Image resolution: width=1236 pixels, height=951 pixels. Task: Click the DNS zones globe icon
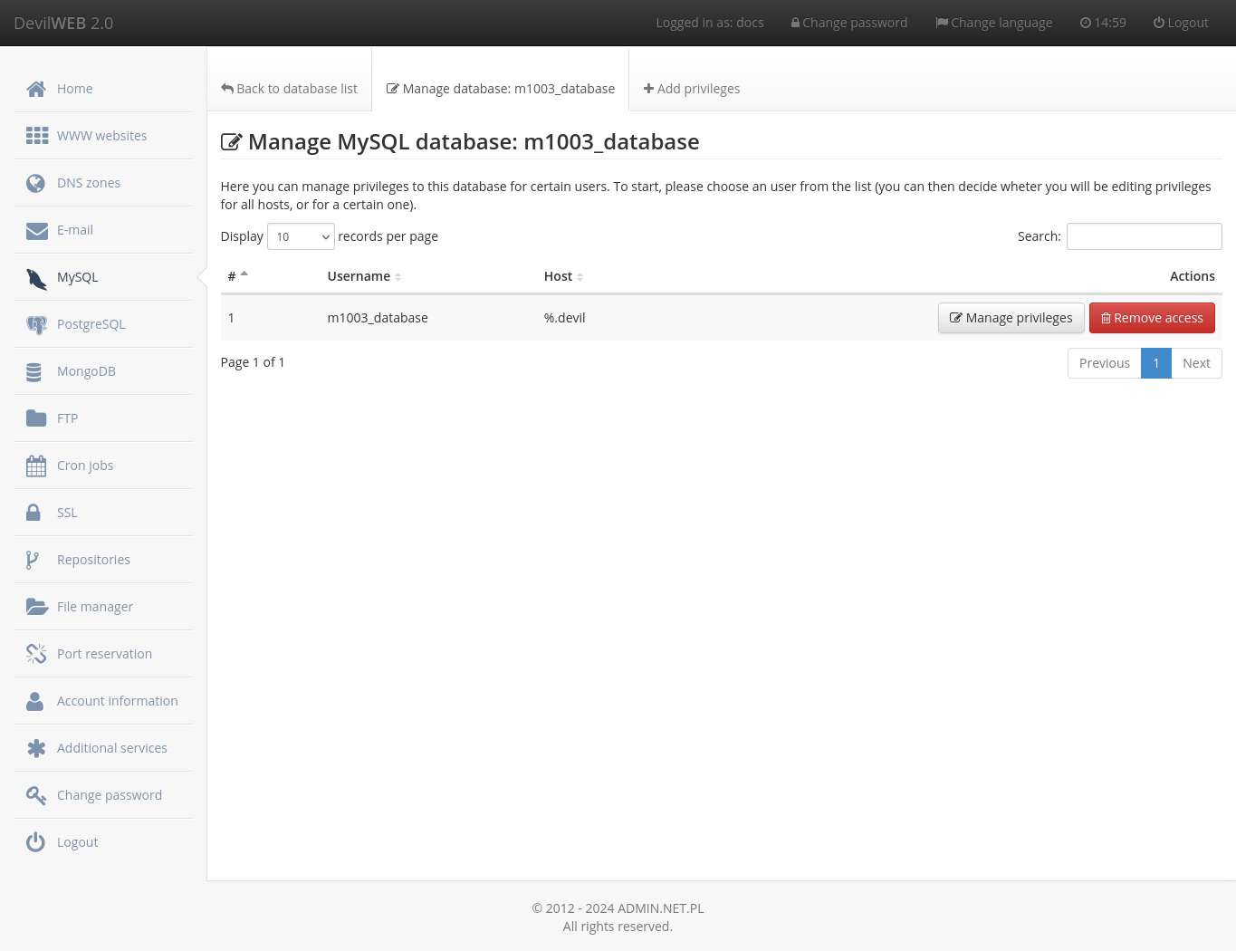coord(35,183)
